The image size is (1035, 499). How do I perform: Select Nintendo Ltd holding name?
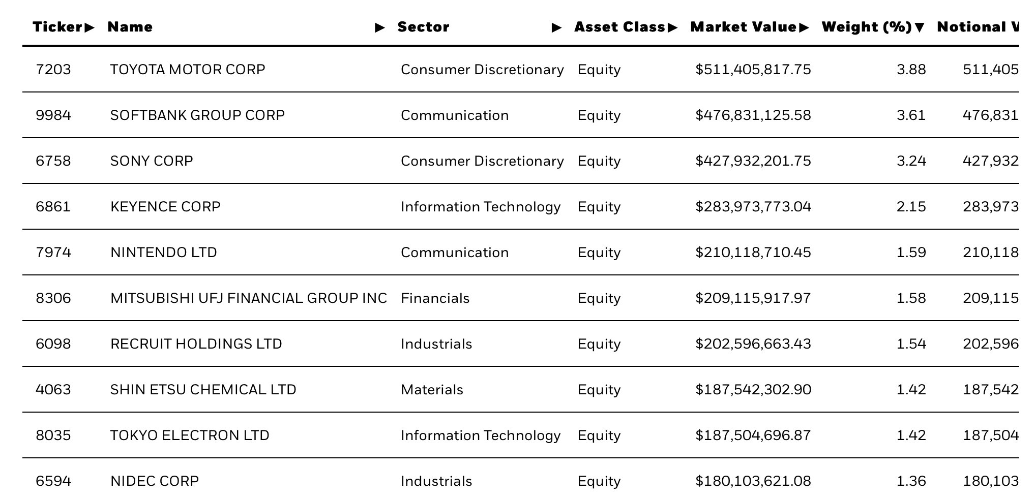(163, 253)
